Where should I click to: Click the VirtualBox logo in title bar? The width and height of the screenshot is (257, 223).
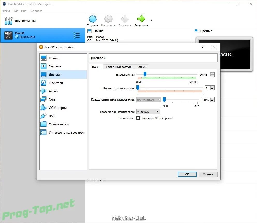click(x=4, y=4)
